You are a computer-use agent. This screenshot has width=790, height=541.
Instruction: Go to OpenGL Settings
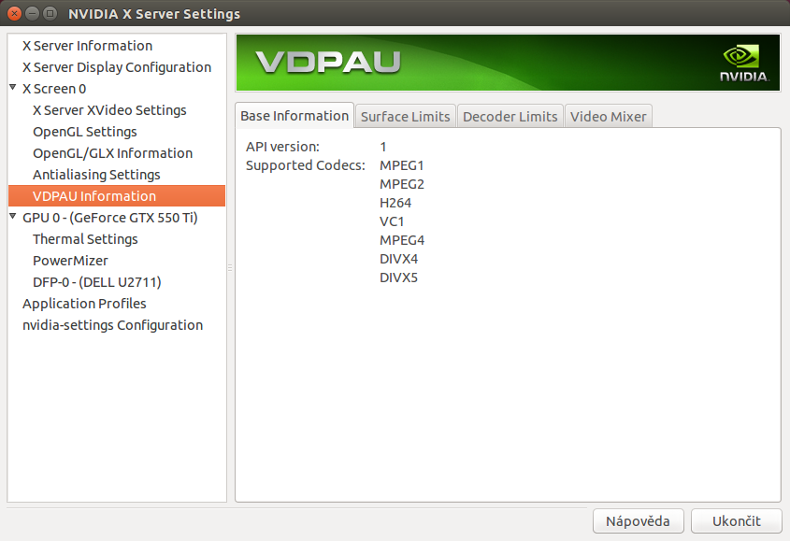coord(117,132)
